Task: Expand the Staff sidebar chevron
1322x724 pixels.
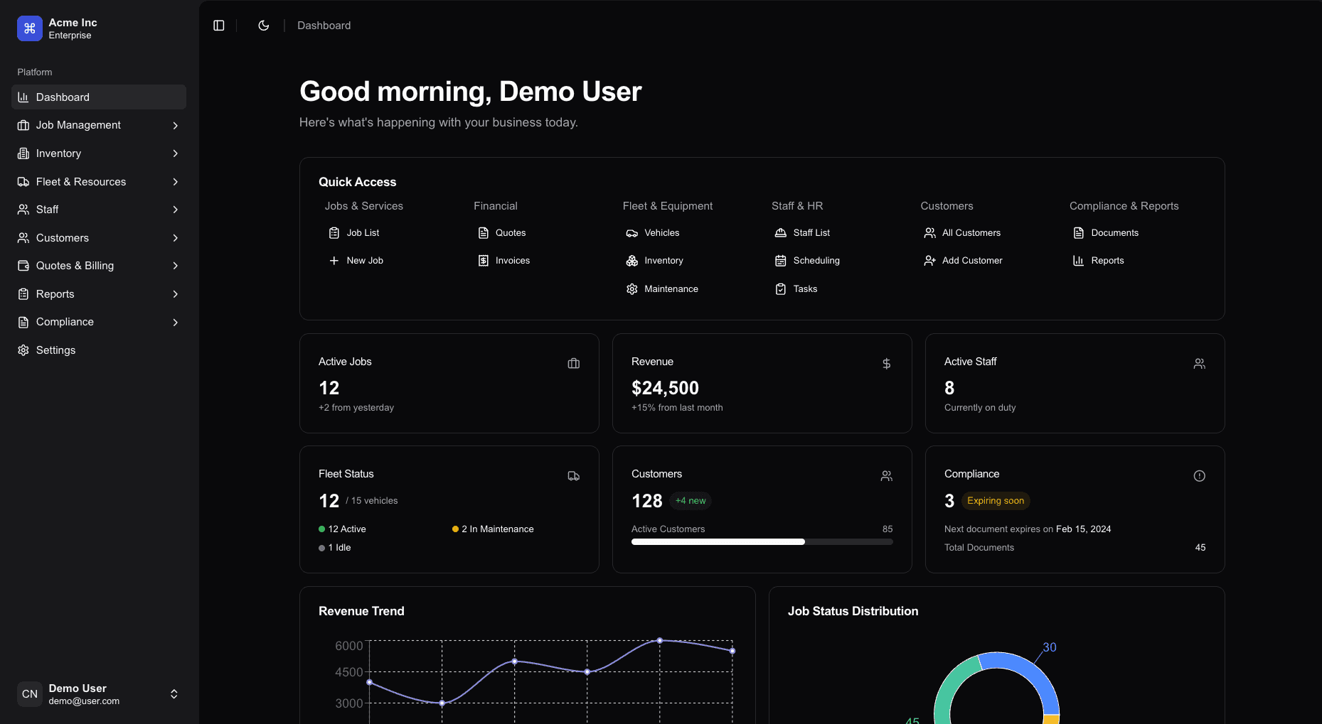Action: click(x=175, y=210)
